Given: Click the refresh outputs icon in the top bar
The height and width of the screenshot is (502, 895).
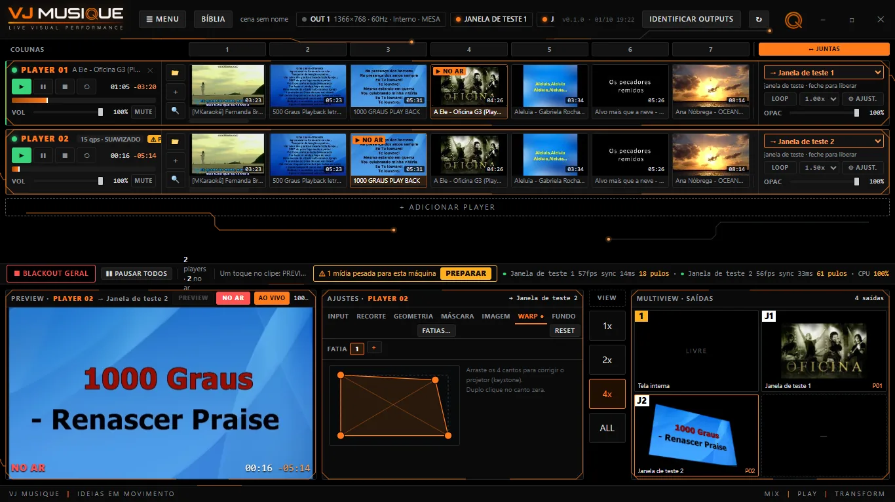Looking at the screenshot, I should [759, 20].
